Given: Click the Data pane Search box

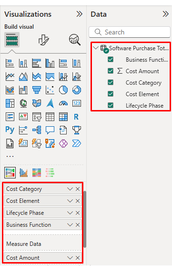Looking at the screenshot, I should click(130, 32).
